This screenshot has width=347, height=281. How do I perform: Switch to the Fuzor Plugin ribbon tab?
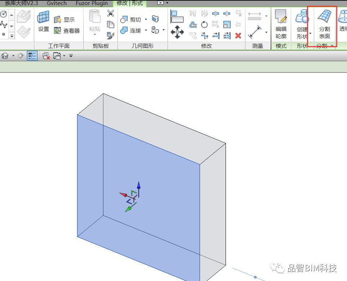tap(92, 3)
